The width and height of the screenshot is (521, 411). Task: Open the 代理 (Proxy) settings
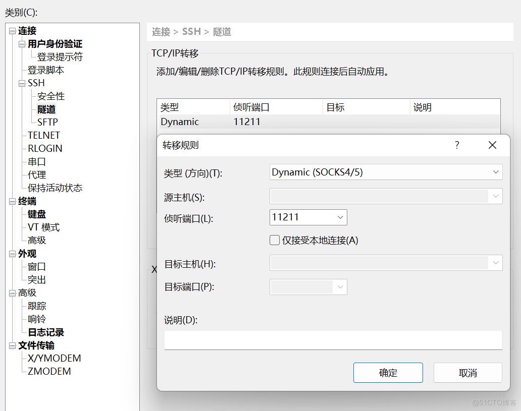pos(36,174)
